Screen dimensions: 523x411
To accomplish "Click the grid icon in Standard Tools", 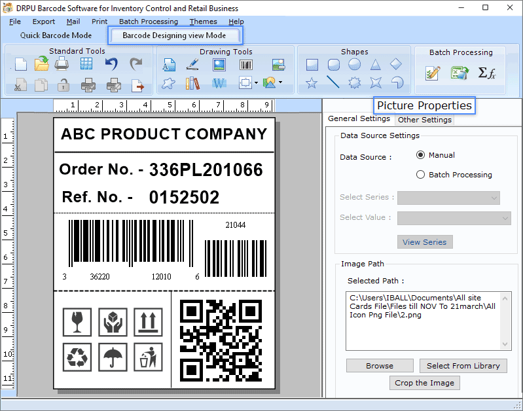I will pos(86,64).
